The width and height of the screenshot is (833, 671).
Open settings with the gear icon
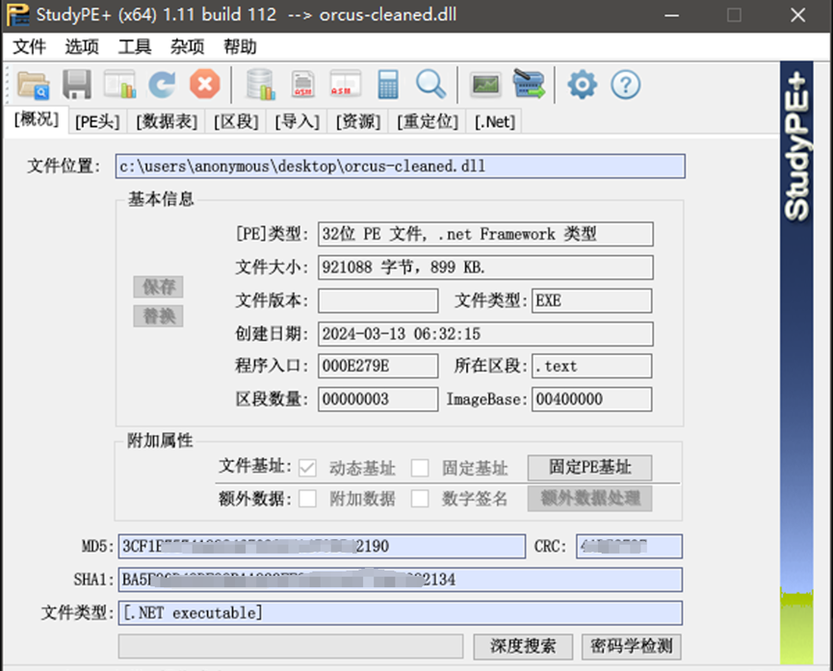pos(583,85)
